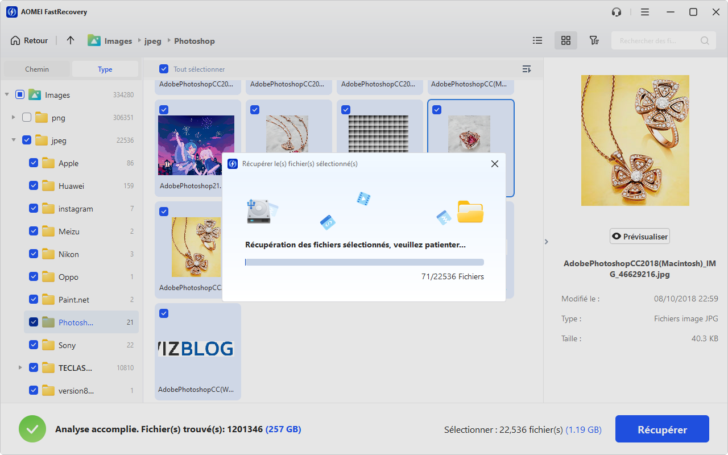
Task: Click the Images folder icon in tree
Action: pos(35,95)
